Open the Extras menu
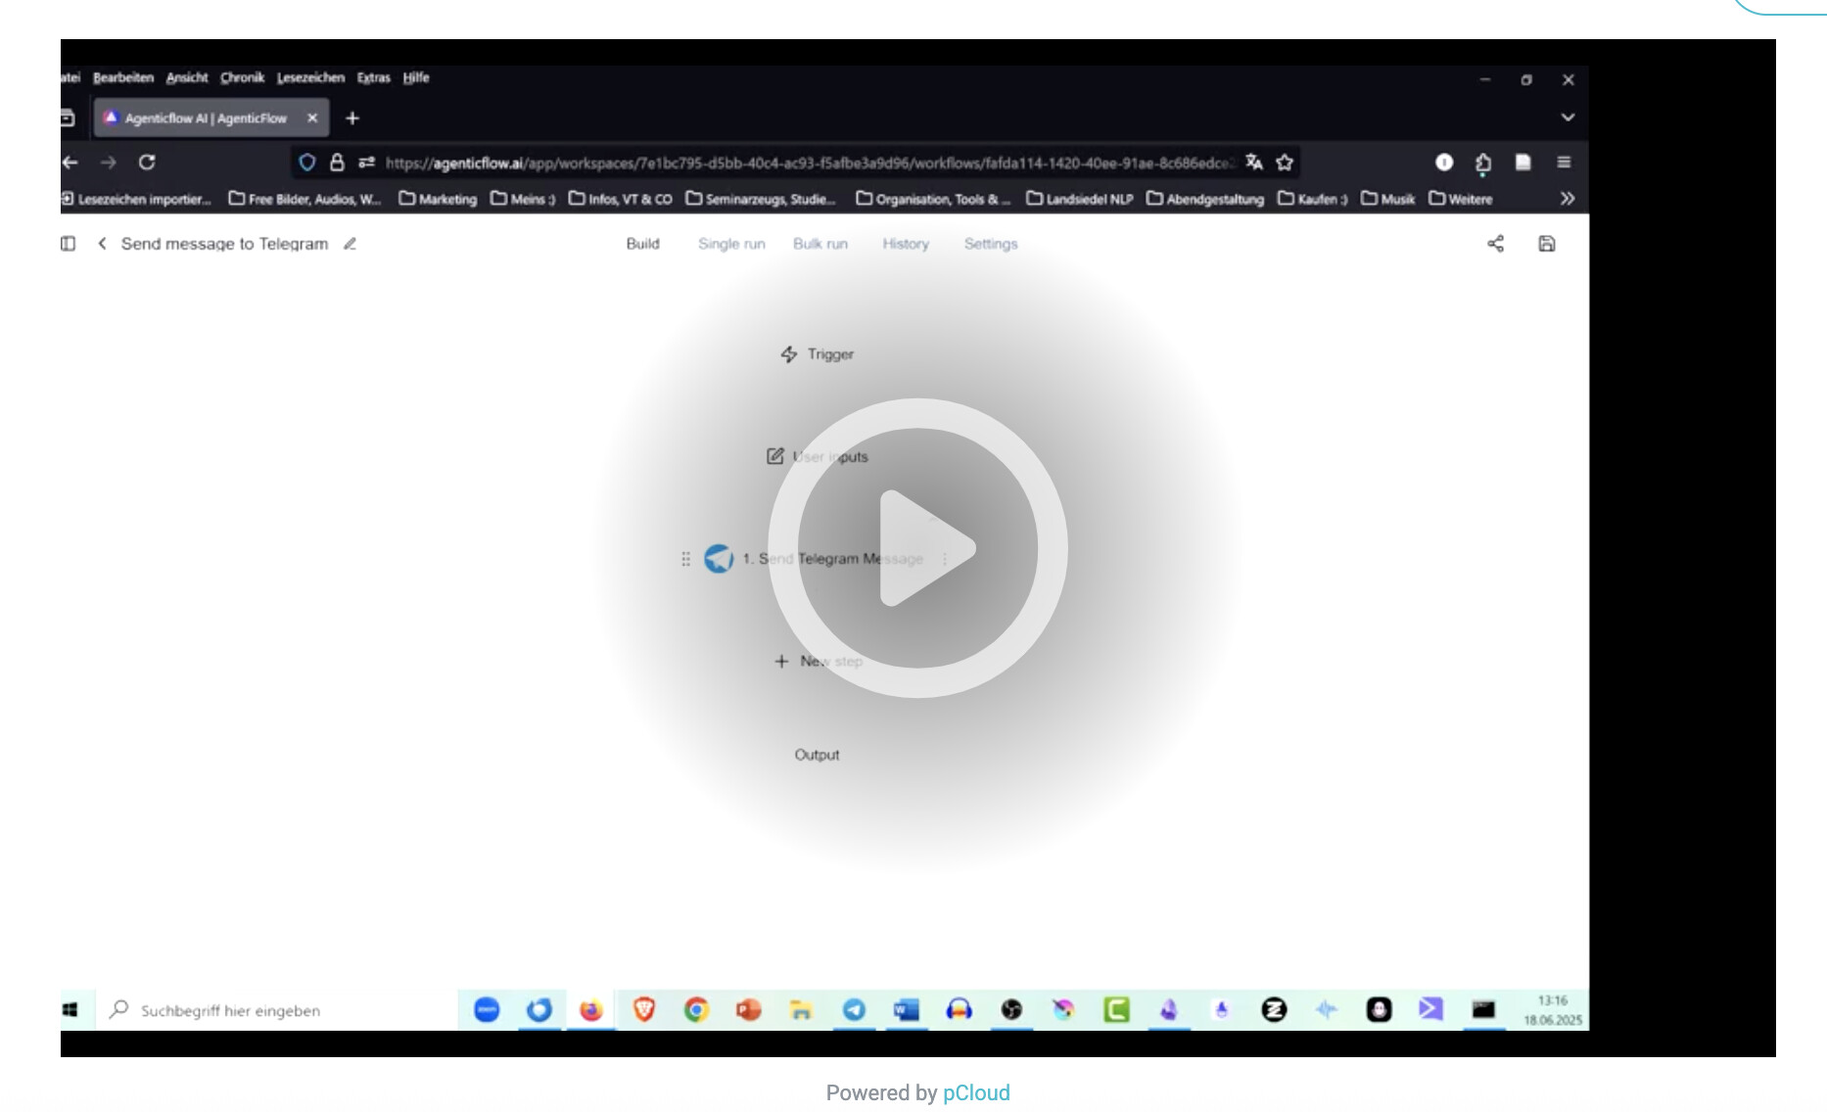 (x=373, y=77)
